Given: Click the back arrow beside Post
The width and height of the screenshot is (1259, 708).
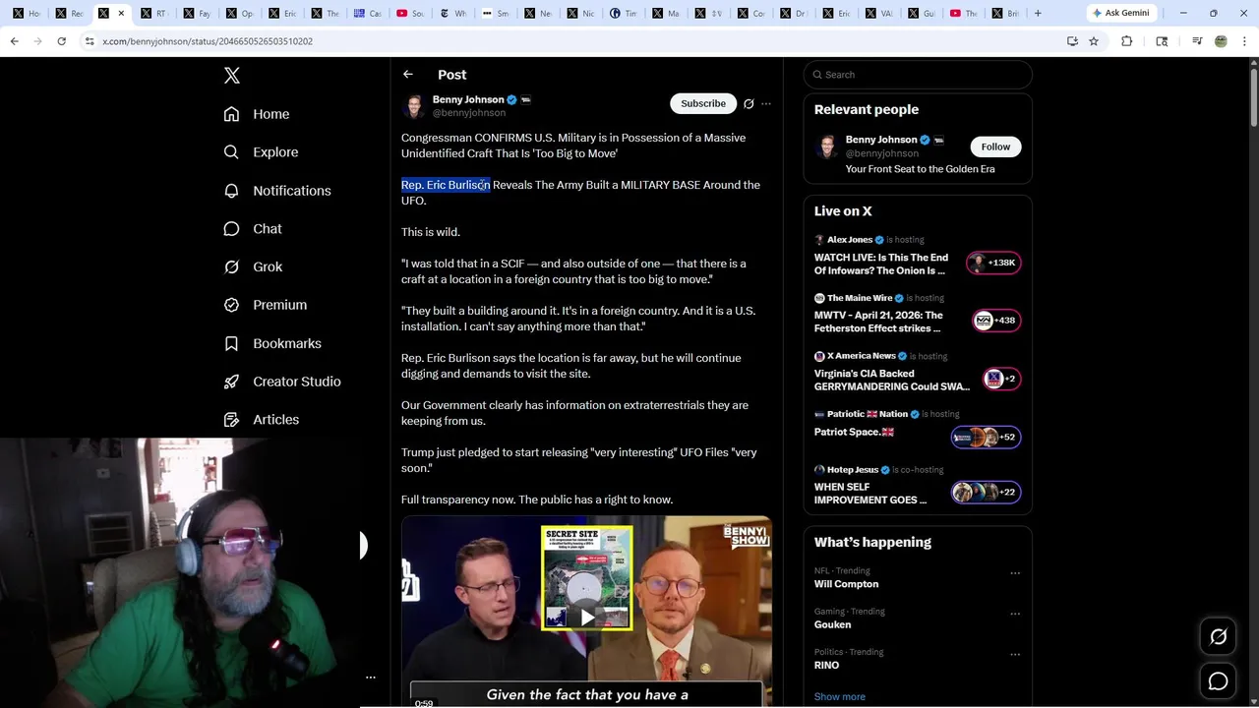Looking at the screenshot, I should [x=408, y=75].
